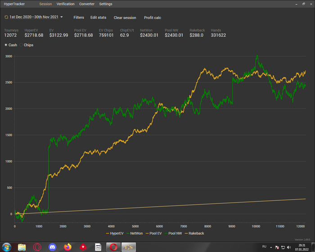Image resolution: width=315 pixels, height=252 pixels.
Task: Show hidden system tray icons
Action: 271,247
